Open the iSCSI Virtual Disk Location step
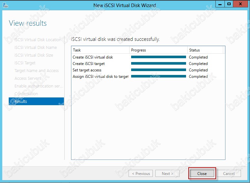The image size is (250, 183). coord(37,40)
